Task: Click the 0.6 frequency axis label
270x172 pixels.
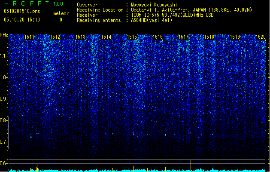Action: [3, 163]
